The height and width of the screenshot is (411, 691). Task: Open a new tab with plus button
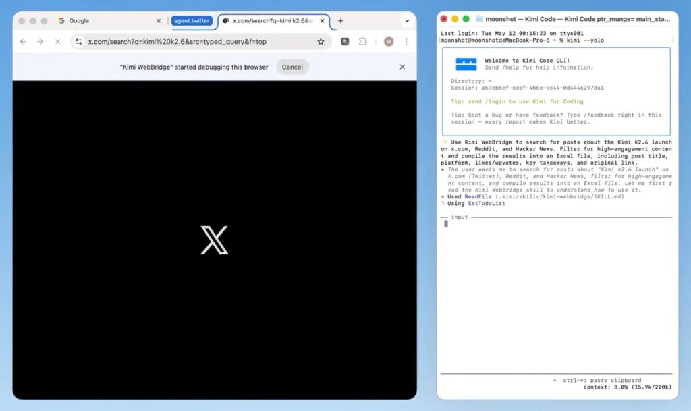341,21
